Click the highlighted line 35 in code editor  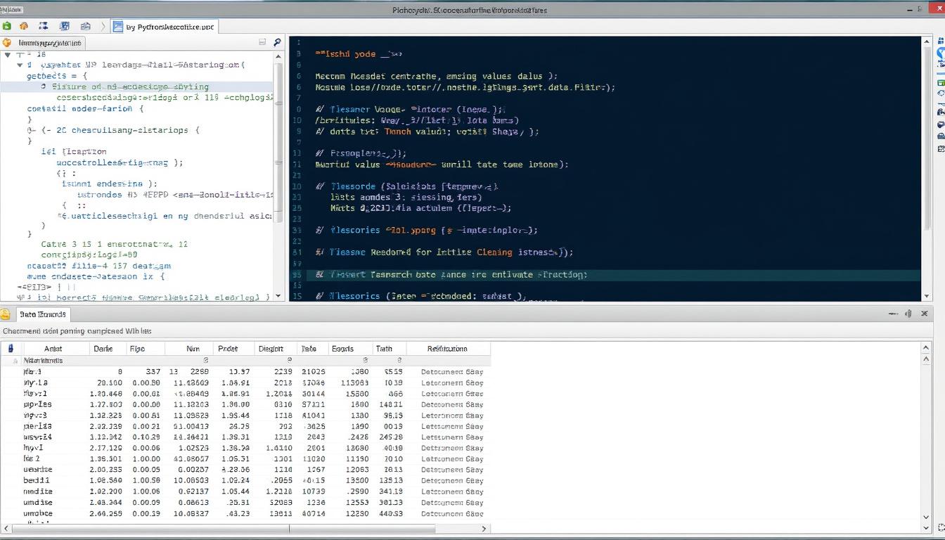click(613, 275)
